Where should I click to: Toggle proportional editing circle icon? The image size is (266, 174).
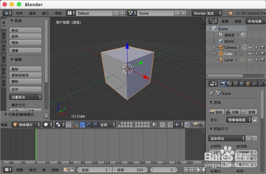tap(163, 125)
